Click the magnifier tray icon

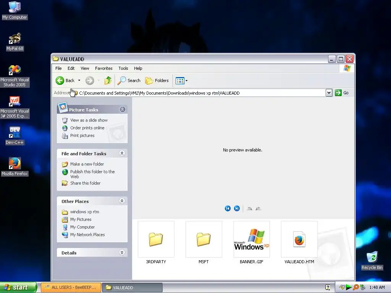356,288
